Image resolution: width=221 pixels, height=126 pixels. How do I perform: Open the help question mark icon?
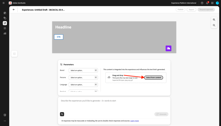(x=202, y=3)
